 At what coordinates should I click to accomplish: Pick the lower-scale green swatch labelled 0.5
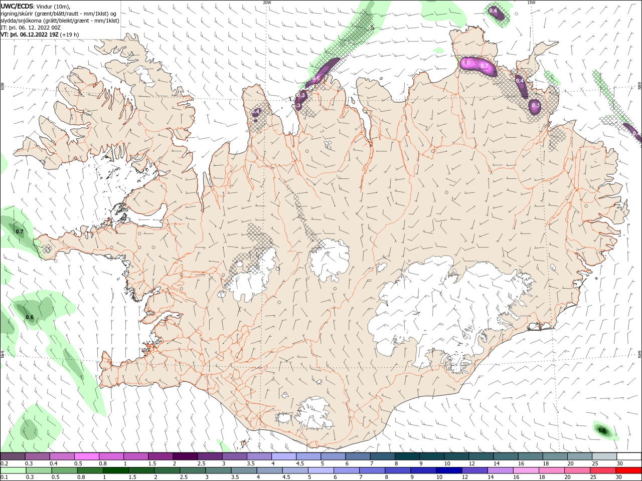pos(65,470)
